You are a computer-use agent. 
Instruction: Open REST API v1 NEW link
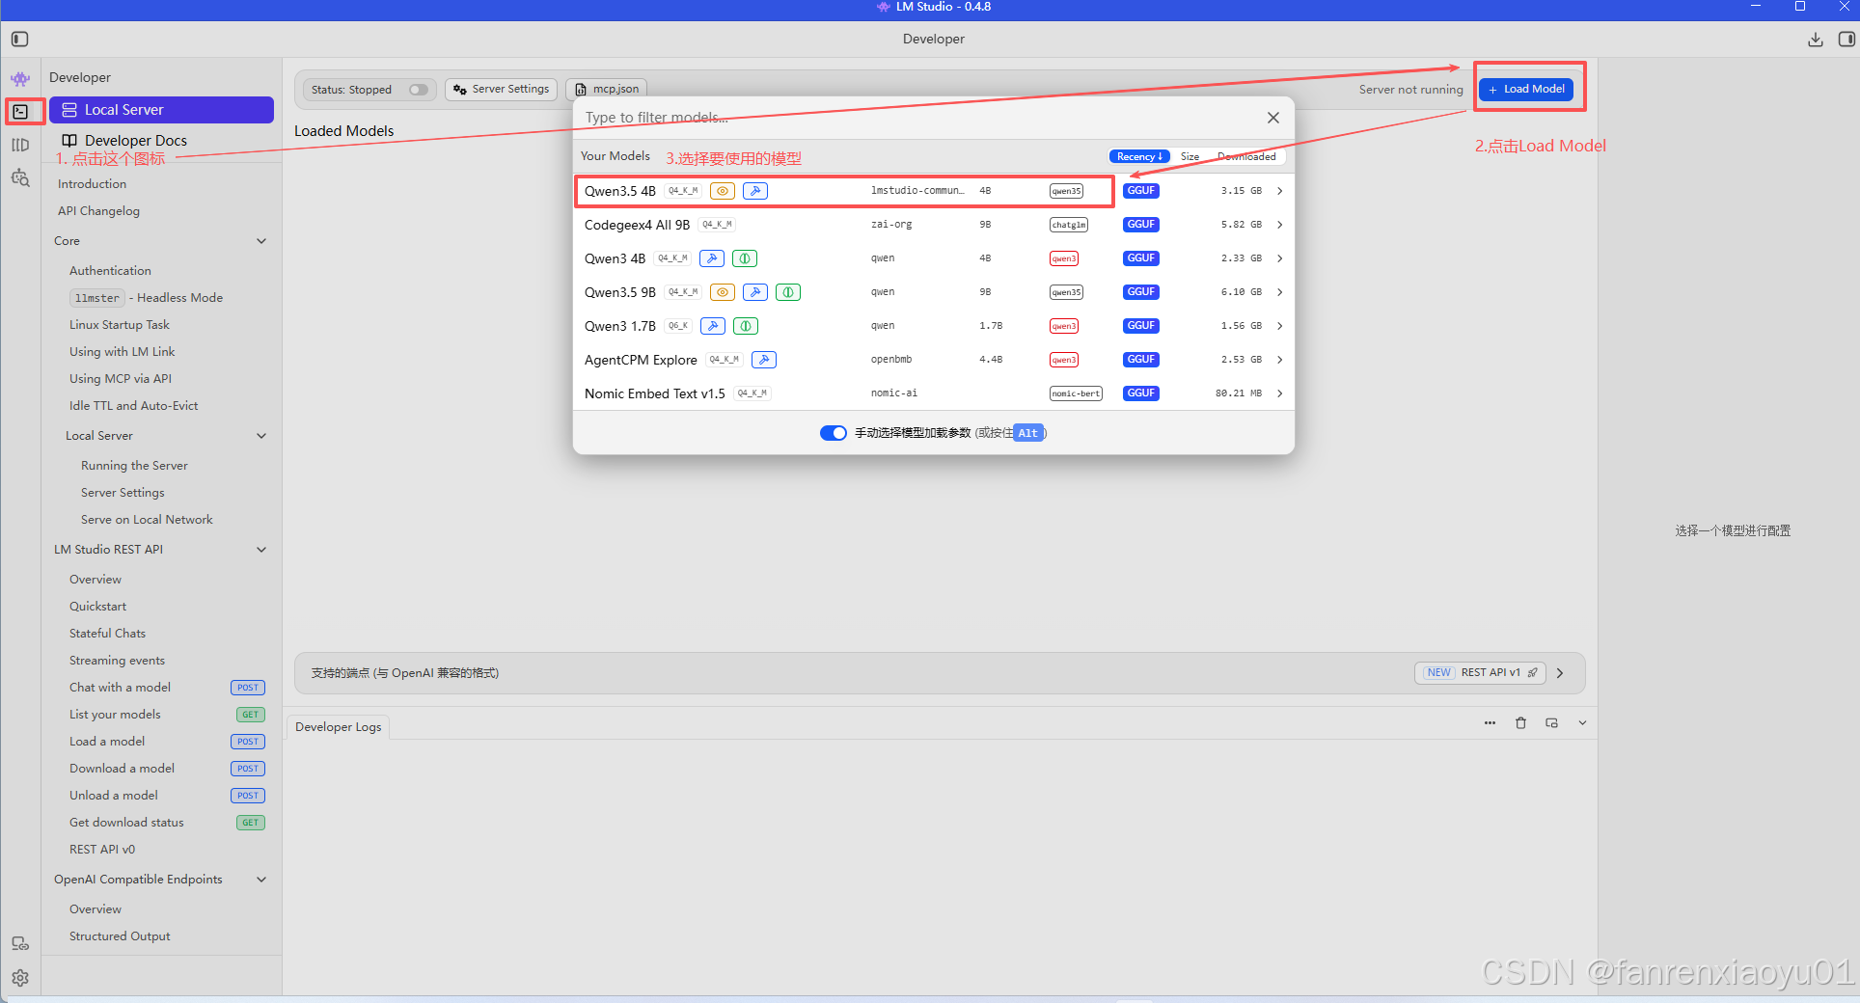pos(1481,673)
